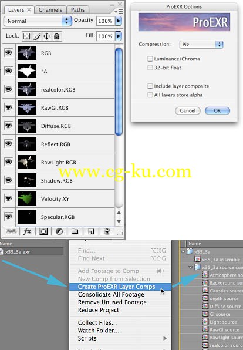Screen dimensions: 243x350
Task: Tick the Luminance/Chroma checkbox
Action: 150,59
